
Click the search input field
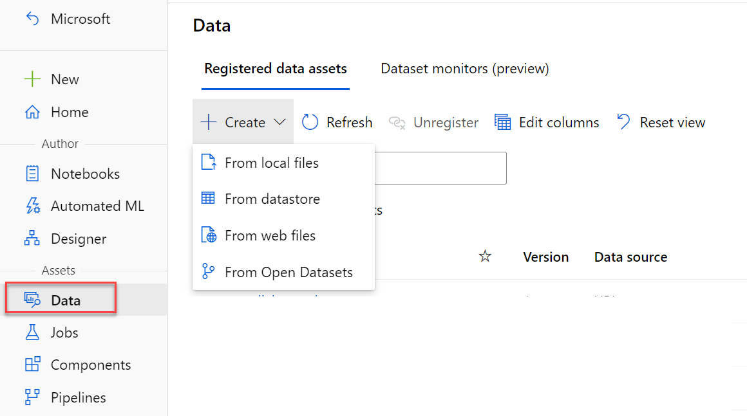440,168
